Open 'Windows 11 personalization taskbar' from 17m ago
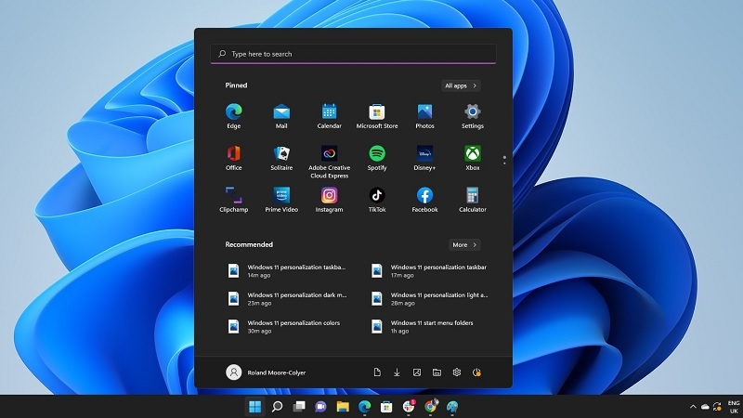 tap(429, 271)
